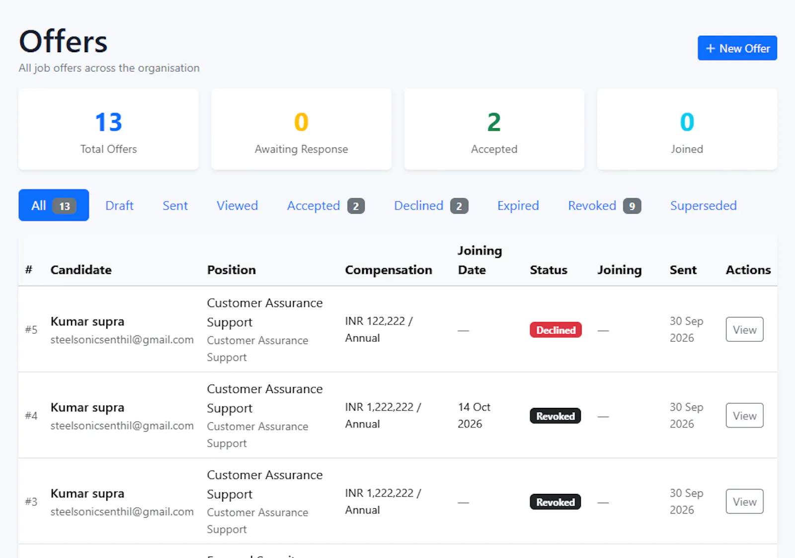Click the Position column header
The height and width of the screenshot is (558, 795).
click(232, 270)
